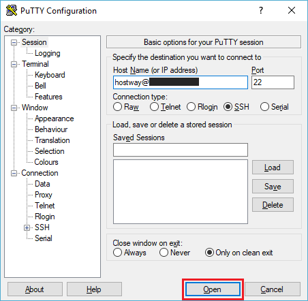Go to Logging options

48,53
